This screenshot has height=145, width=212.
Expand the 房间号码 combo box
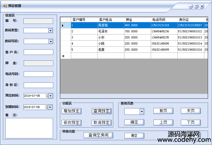coord(50,41)
